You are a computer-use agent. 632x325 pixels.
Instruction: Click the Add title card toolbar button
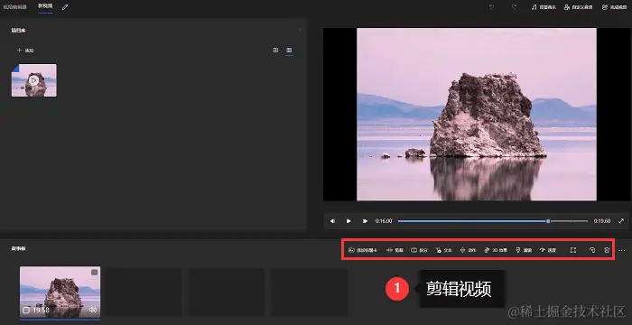[x=363, y=250]
